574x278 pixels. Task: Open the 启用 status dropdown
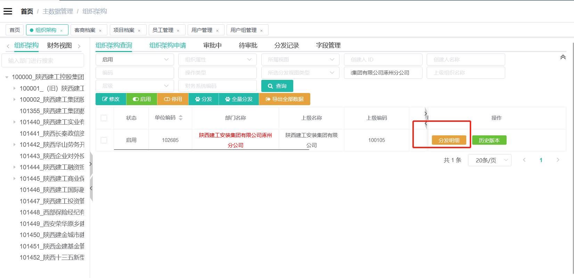point(134,60)
